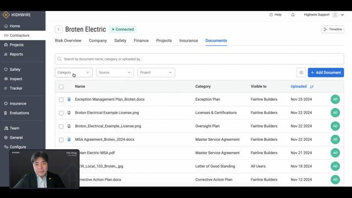352x198 pixels.
Task: Open the Project filter dropdown
Action: [x=156, y=73]
